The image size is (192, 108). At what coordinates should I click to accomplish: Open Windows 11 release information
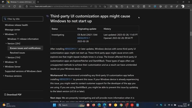(x=23, y=39)
